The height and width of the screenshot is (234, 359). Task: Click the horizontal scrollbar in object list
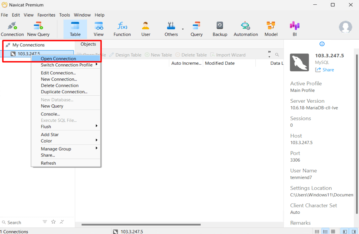pyautogui.click(x=141, y=225)
